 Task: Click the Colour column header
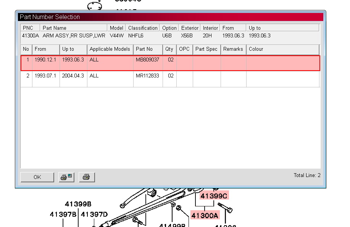tap(282, 49)
